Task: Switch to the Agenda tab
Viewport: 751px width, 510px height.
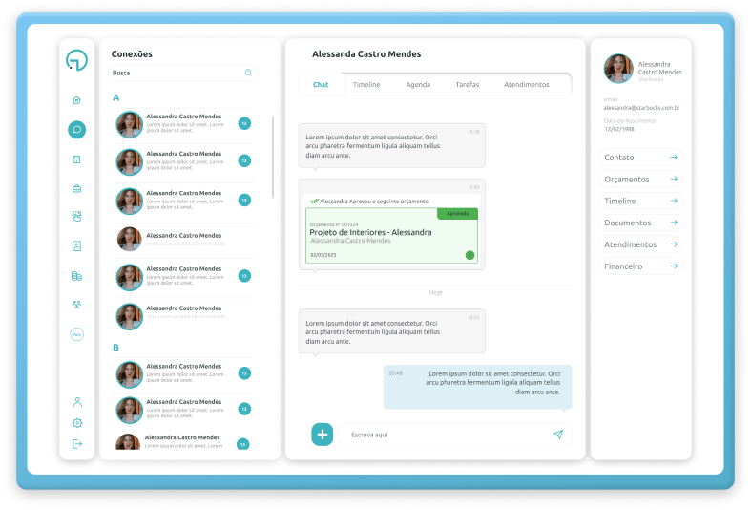Action: [418, 85]
